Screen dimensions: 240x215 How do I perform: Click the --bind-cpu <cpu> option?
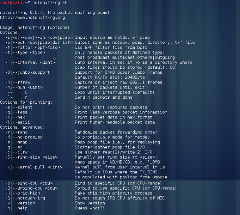29,183
